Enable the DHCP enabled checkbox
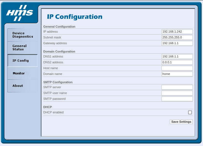203x146 pixels. [190, 112]
